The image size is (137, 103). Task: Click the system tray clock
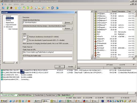(134, 101)
